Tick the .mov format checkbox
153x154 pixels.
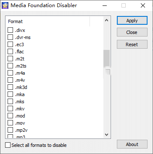(x=10, y=123)
